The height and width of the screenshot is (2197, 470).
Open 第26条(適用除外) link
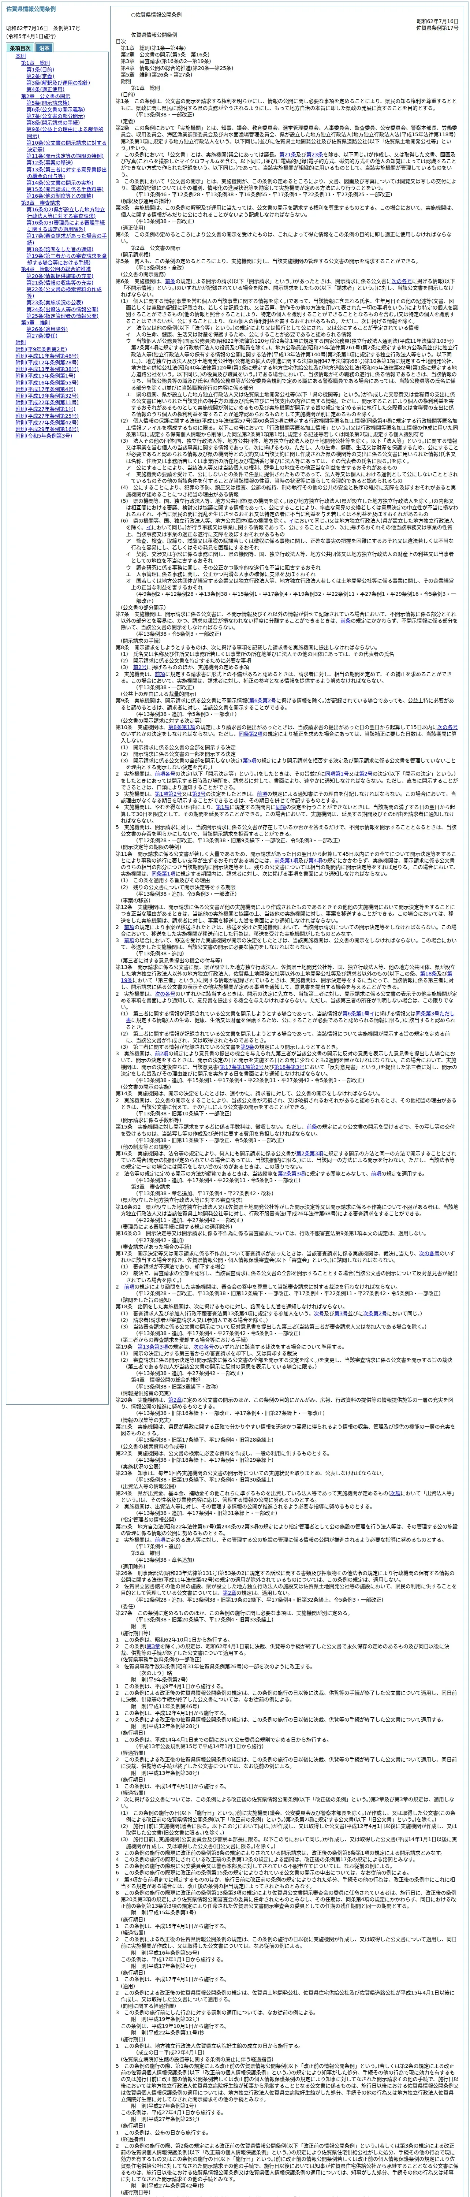pyautogui.click(x=46, y=328)
